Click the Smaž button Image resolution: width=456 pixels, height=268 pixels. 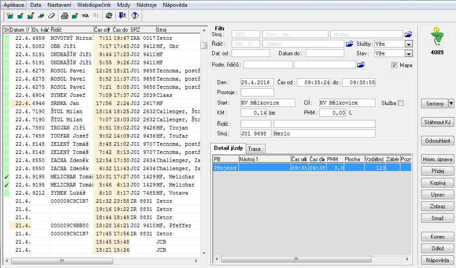click(437, 218)
